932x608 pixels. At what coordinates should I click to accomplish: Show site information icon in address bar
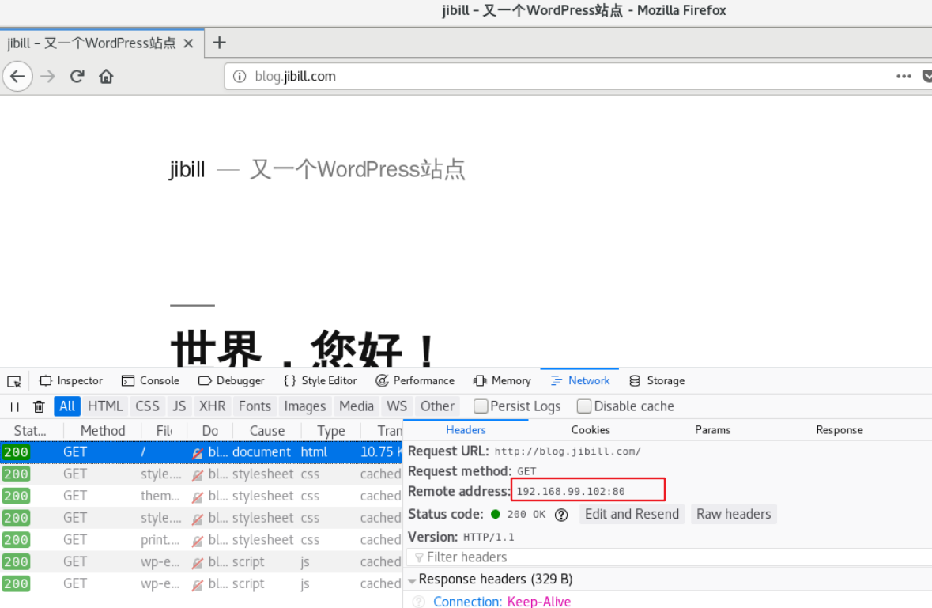click(x=240, y=76)
